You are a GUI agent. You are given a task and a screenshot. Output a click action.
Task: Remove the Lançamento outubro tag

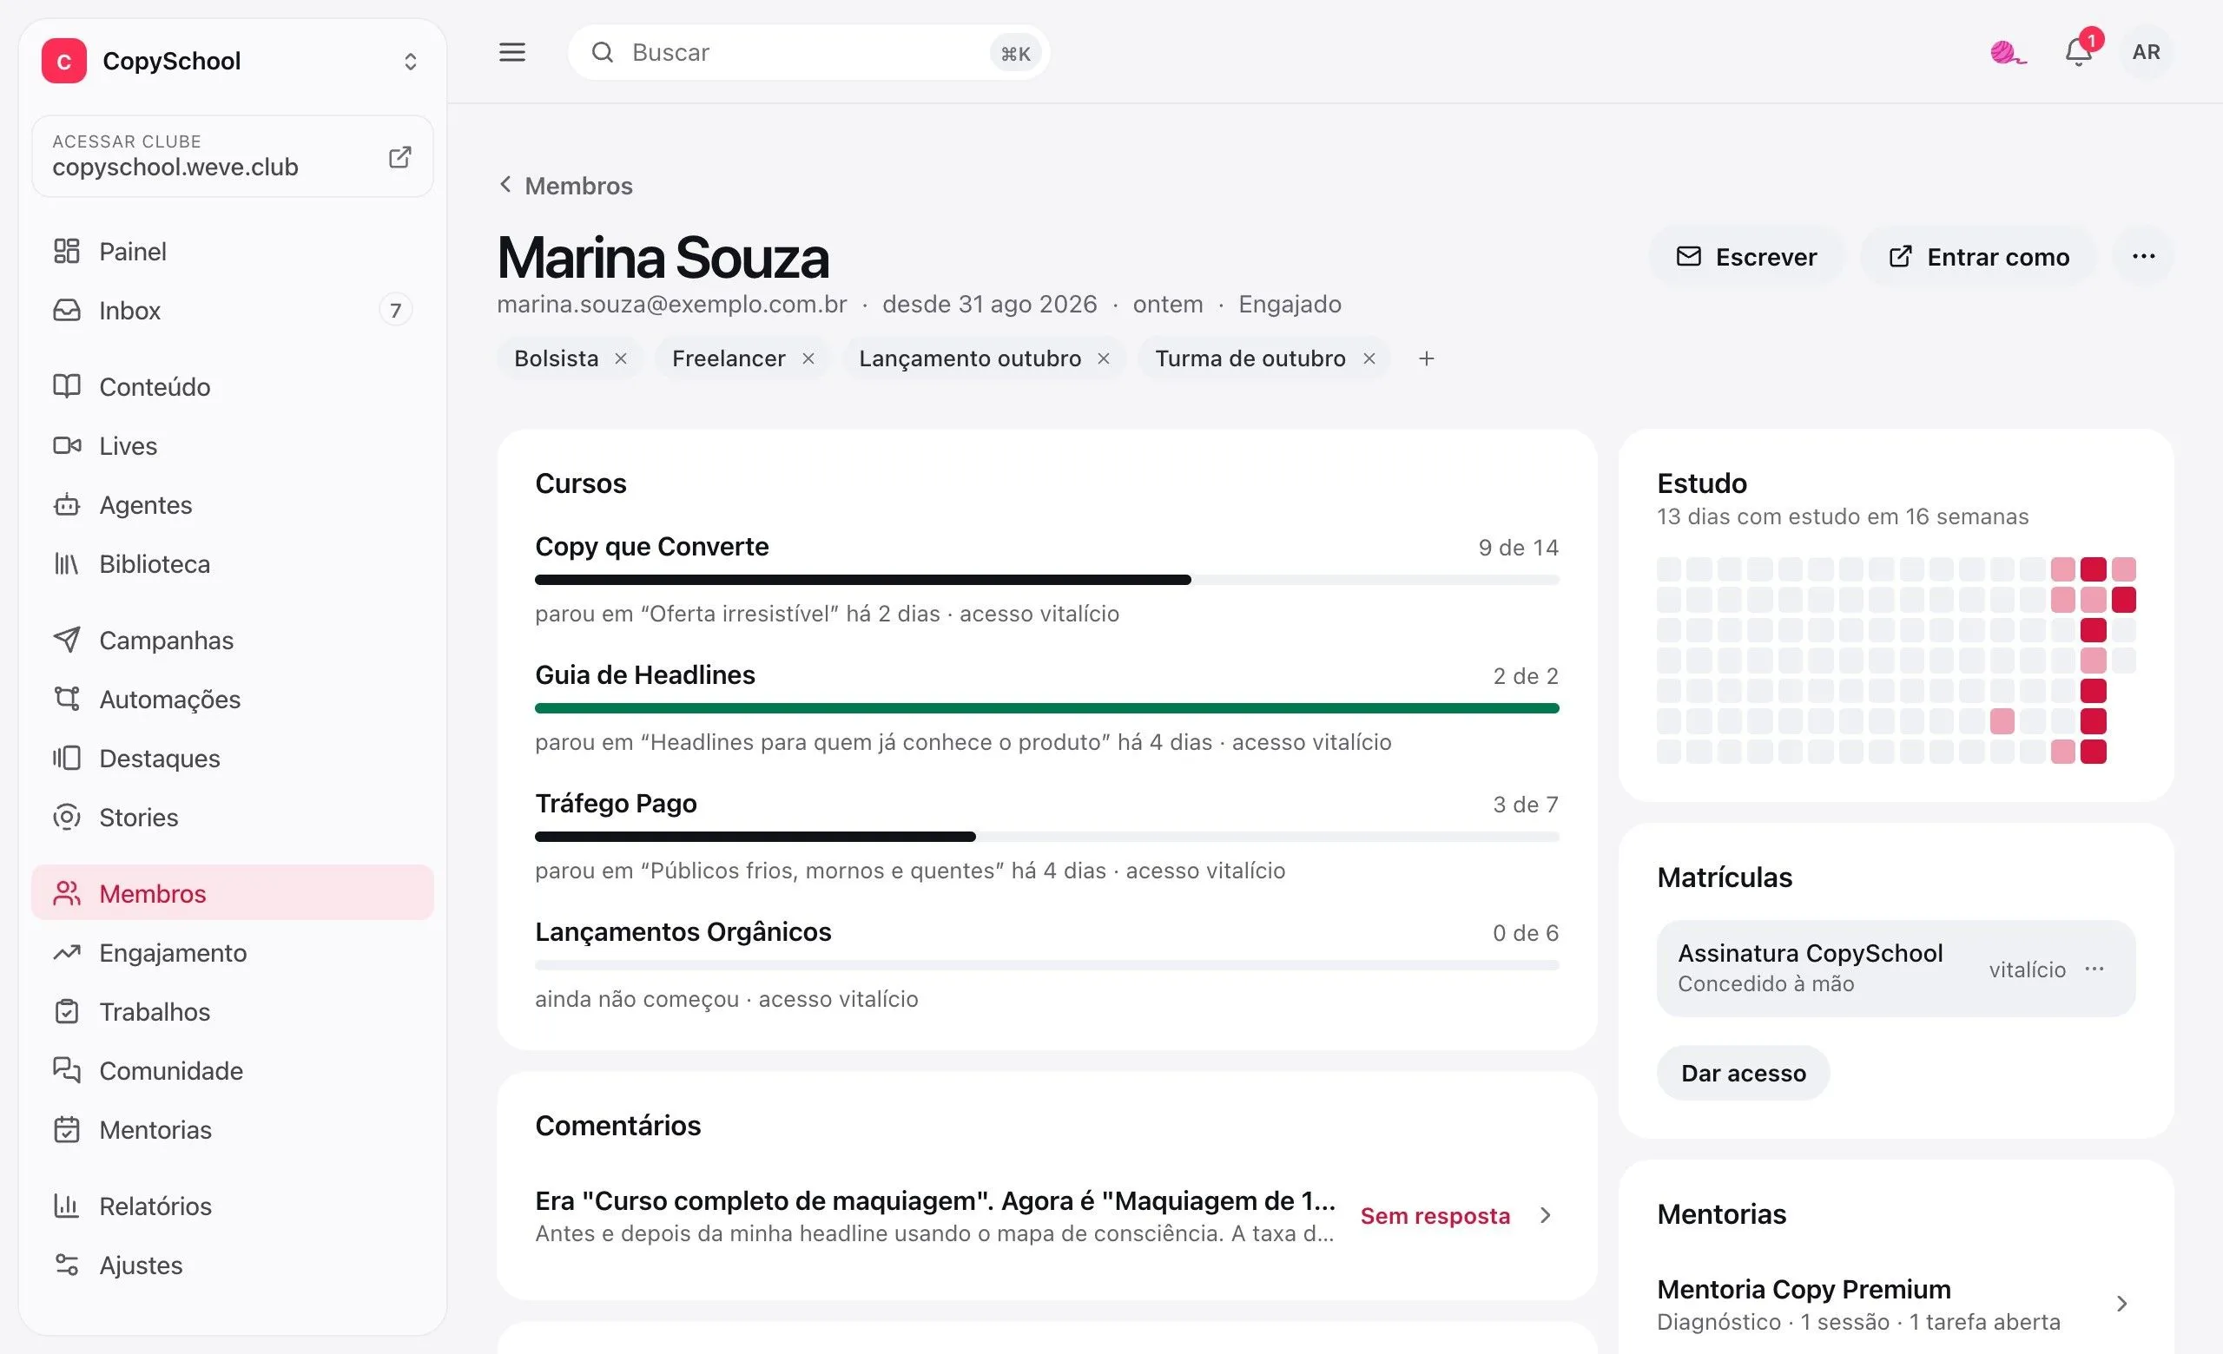click(1104, 358)
